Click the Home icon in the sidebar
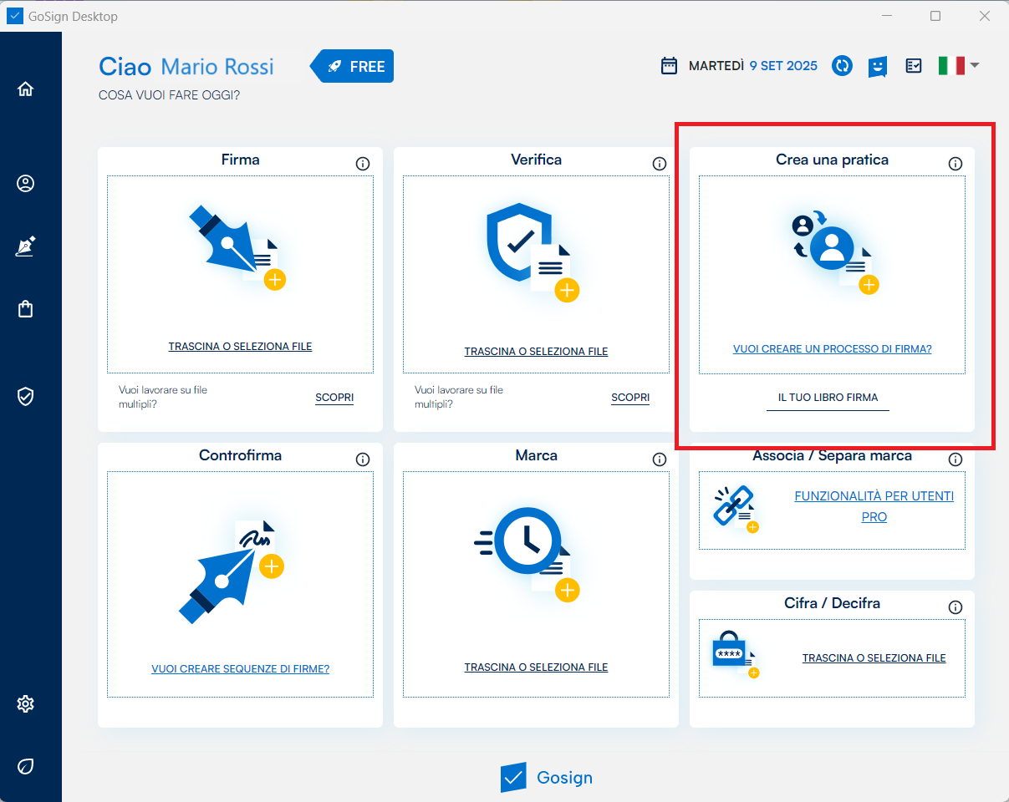 (x=25, y=89)
